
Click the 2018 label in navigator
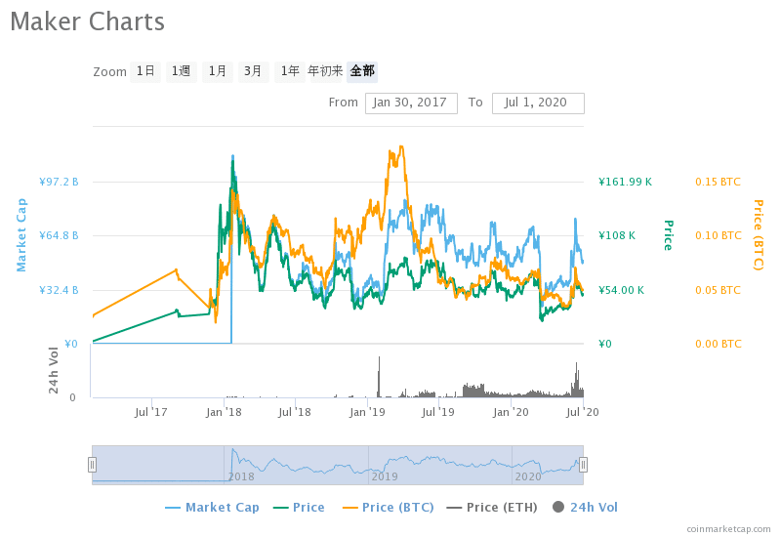[x=241, y=476]
